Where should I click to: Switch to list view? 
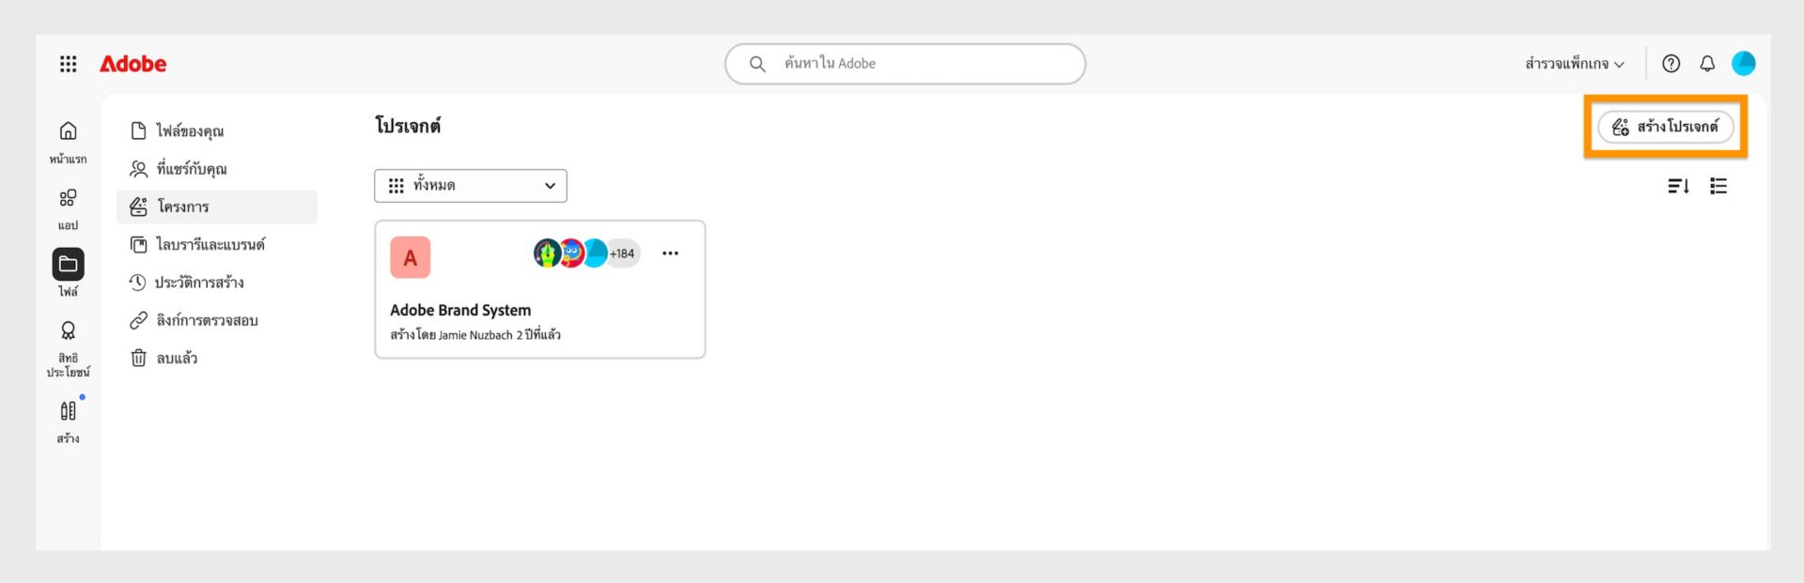pyautogui.click(x=1718, y=186)
